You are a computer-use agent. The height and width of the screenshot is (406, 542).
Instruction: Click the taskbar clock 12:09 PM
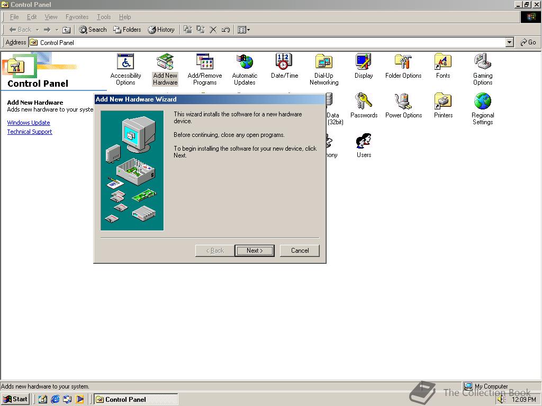[x=523, y=400]
